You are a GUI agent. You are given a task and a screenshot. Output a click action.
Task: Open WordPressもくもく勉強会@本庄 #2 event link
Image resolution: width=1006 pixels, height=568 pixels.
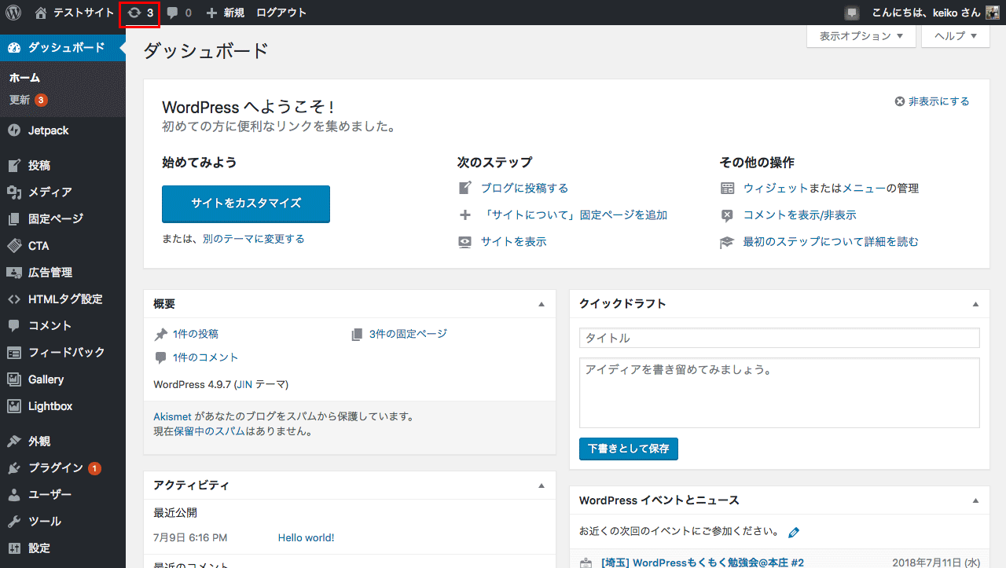pyautogui.click(x=703, y=563)
